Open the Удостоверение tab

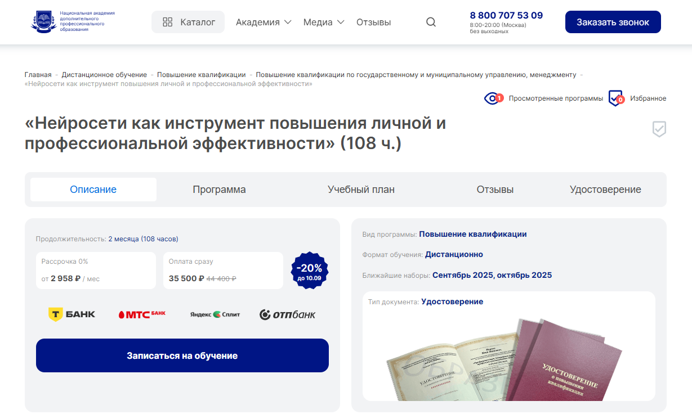(605, 190)
